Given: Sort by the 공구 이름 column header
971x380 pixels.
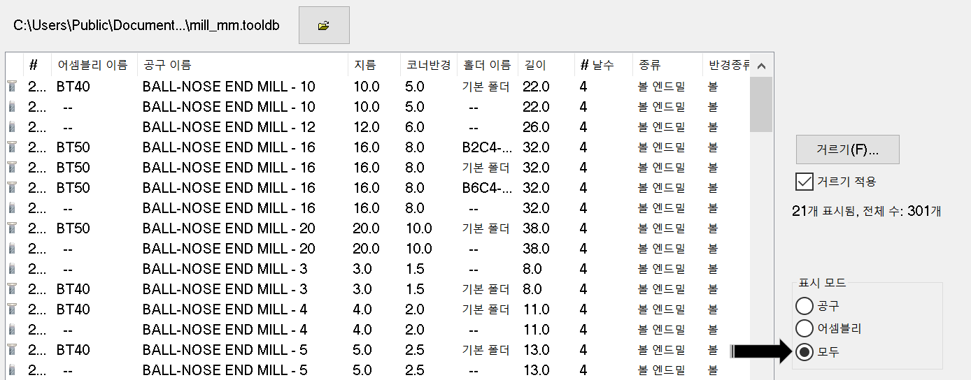Looking at the screenshot, I should [x=242, y=65].
